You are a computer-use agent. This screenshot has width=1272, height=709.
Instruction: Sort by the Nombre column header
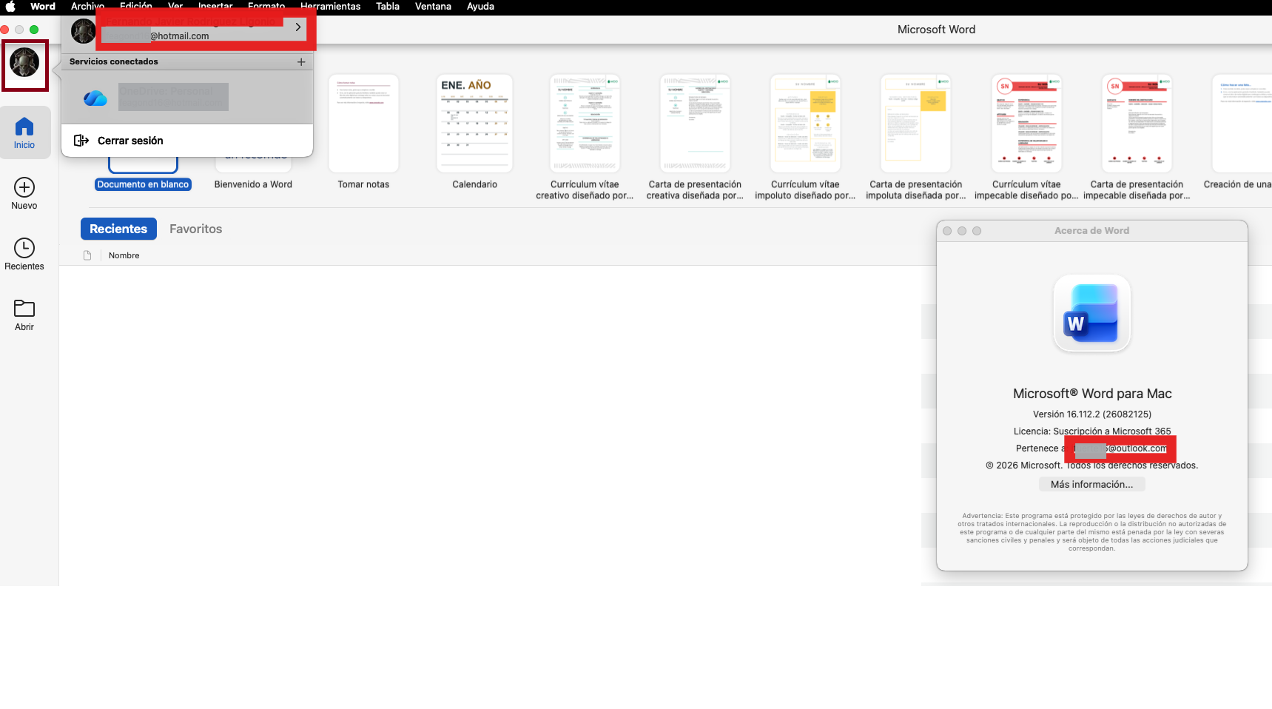pos(124,255)
